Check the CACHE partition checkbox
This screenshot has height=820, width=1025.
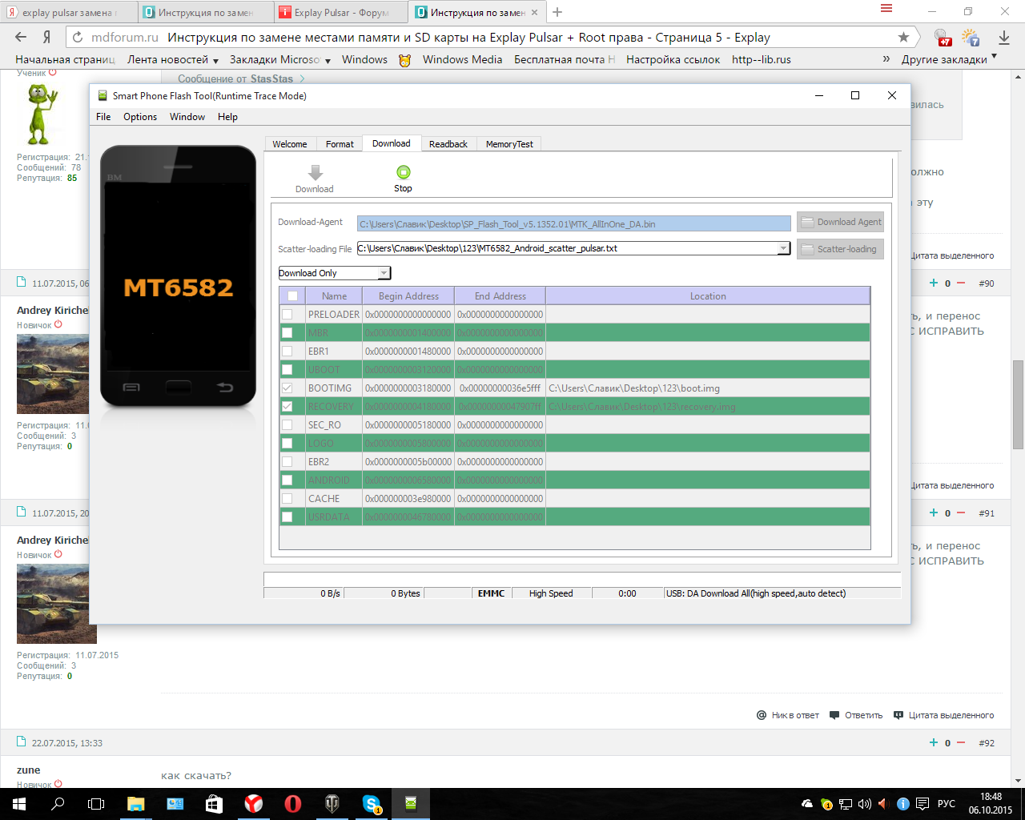click(287, 499)
